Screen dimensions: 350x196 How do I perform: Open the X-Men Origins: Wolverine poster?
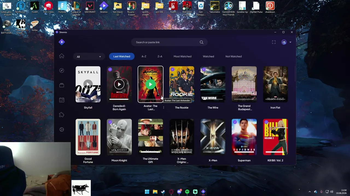click(182, 137)
